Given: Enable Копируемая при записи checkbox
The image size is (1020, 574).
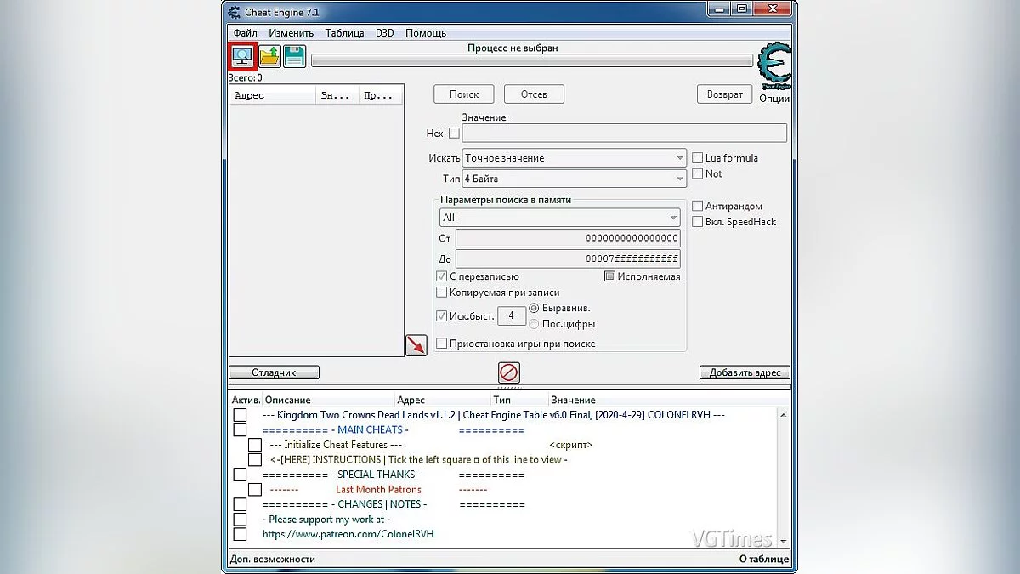Looking at the screenshot, I should click(x=441, y=293).
